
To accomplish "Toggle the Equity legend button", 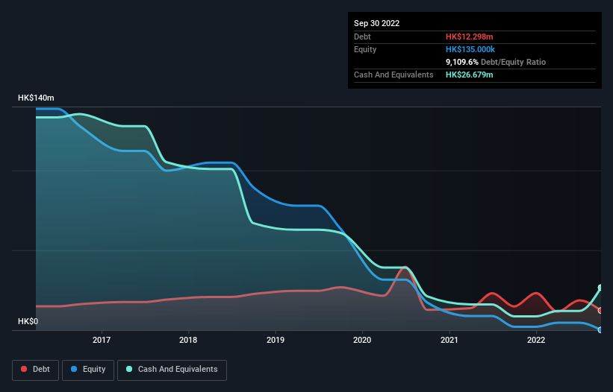I will click(88, 370).
